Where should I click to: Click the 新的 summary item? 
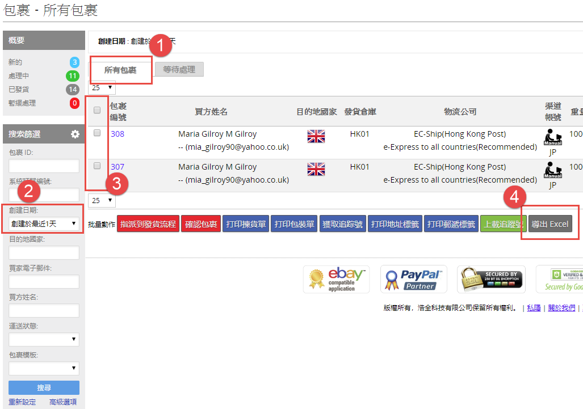click(15, 62)
